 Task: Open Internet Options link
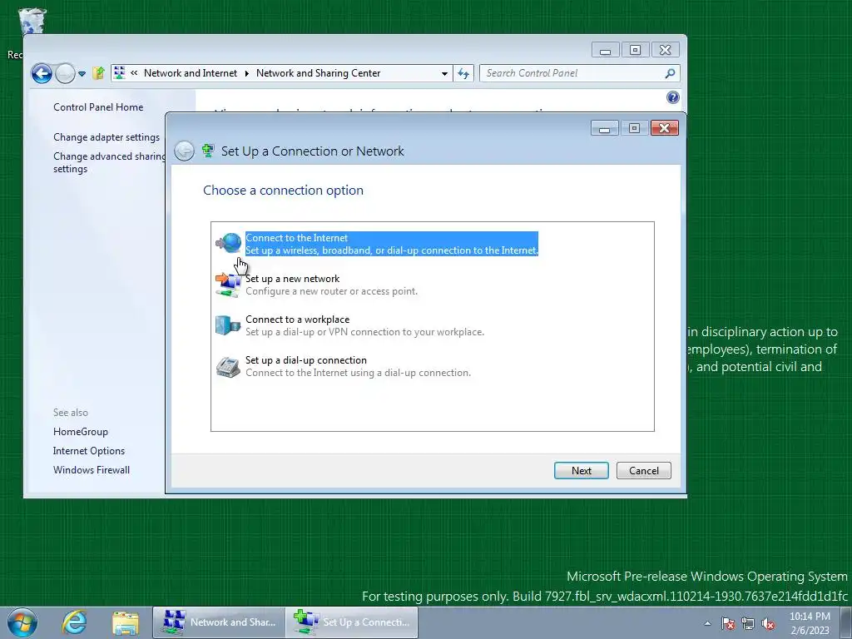click(88, 450)
